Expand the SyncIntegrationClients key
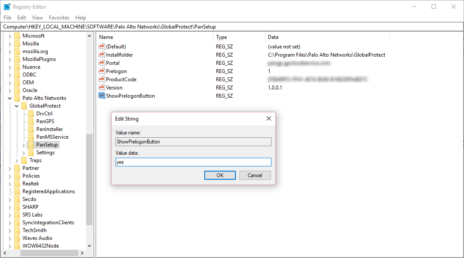This screenshot has height=258, width=464. click(10, 223)
